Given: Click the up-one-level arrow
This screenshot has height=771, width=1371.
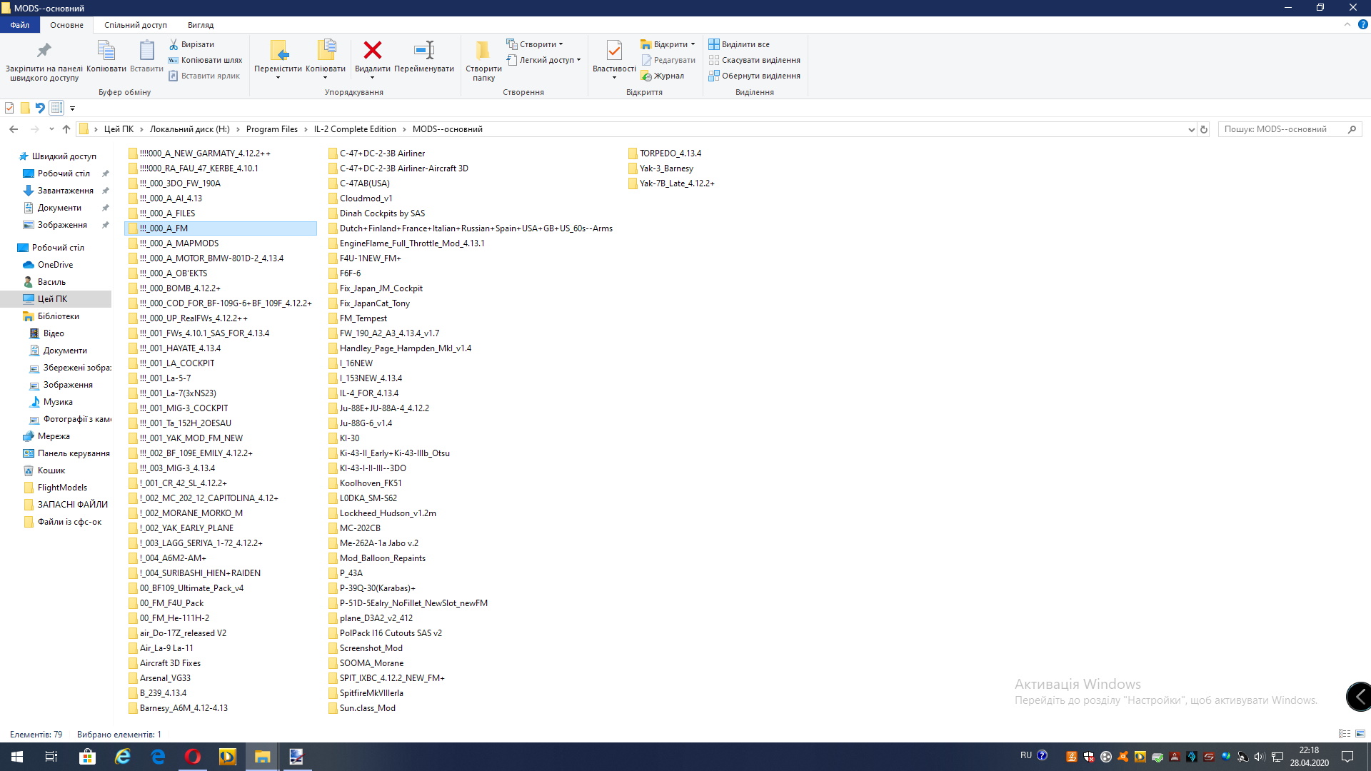Looking at the screenshot, I should (x=66, y=129).
